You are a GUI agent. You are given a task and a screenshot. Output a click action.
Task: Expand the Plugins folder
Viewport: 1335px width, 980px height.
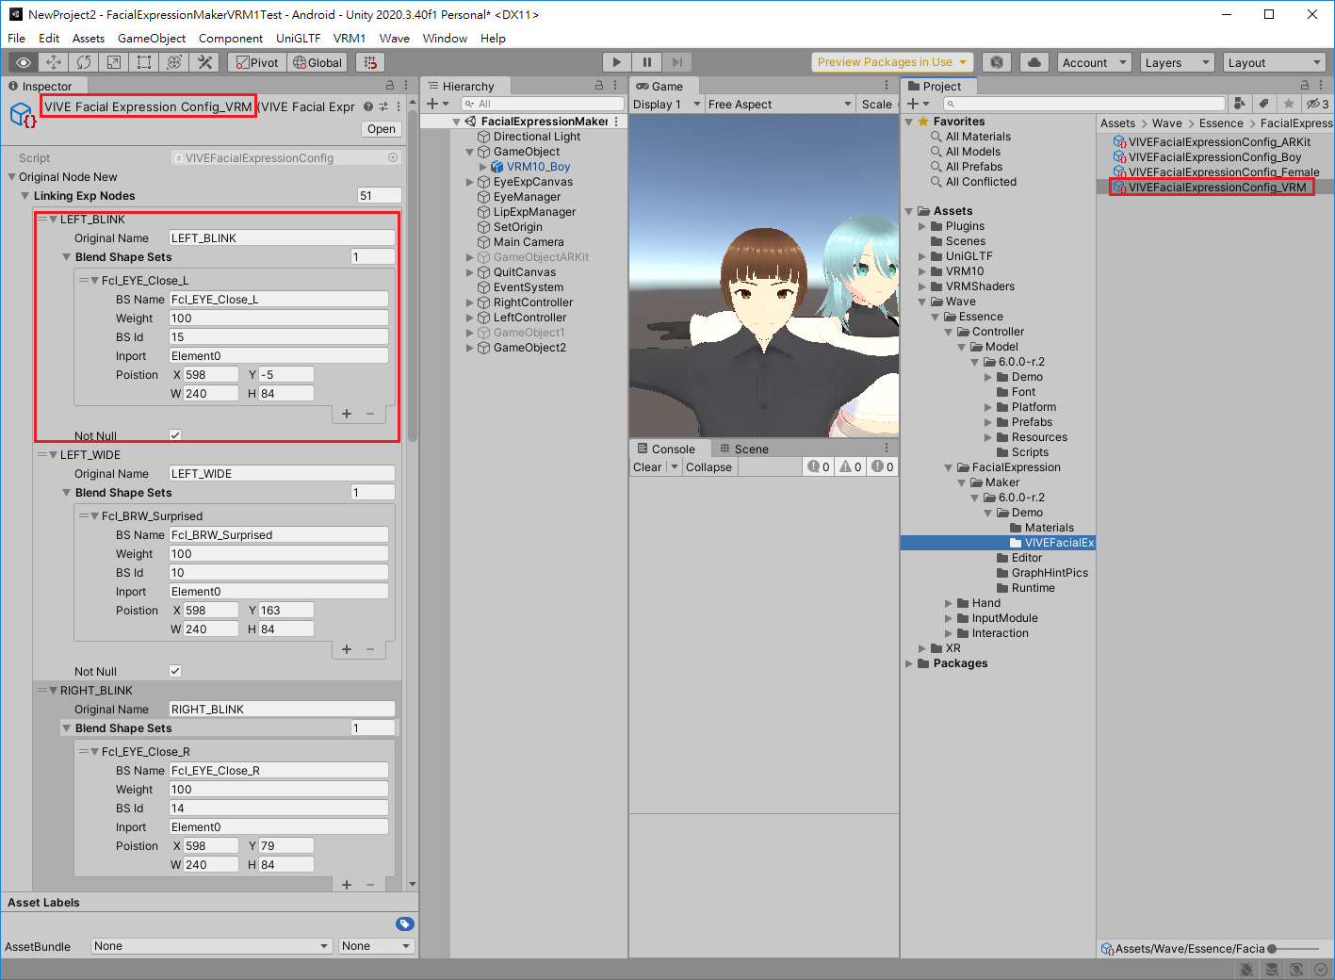point(922,226)
